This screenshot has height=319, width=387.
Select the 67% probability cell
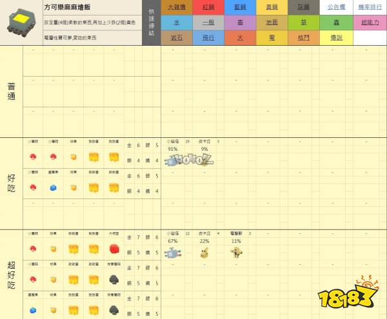coord(172,241)
